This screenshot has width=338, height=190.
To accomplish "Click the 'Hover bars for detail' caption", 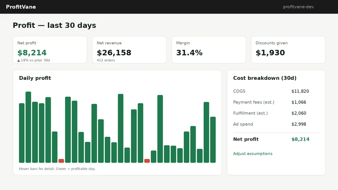I will [x=57, y=168].
